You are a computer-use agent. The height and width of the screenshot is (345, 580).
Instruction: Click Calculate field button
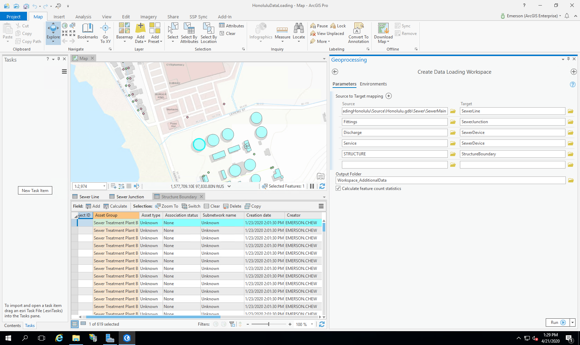(x=115, y=206)
